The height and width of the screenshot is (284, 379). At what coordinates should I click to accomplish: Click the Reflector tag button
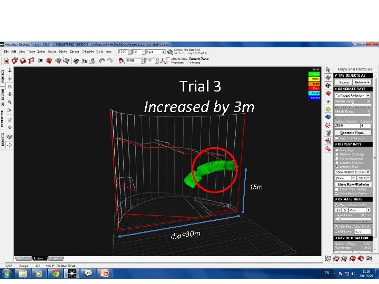pyautogui.click(x=362, y=83)
